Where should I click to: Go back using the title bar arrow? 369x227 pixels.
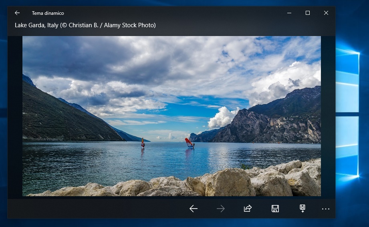coord(17,13)
